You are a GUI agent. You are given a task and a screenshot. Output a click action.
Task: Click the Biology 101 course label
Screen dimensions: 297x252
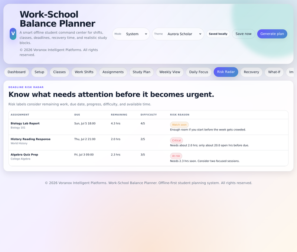pyautogui.click(x=18, y=127)
